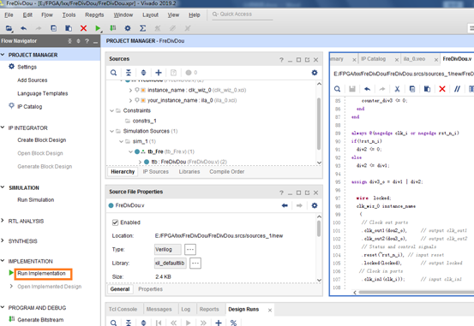Switch to the Tcl Console tab

click(123, 310)
